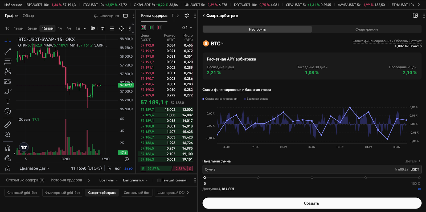
Task: Open the chart list view icon
Action: (112, 28)
